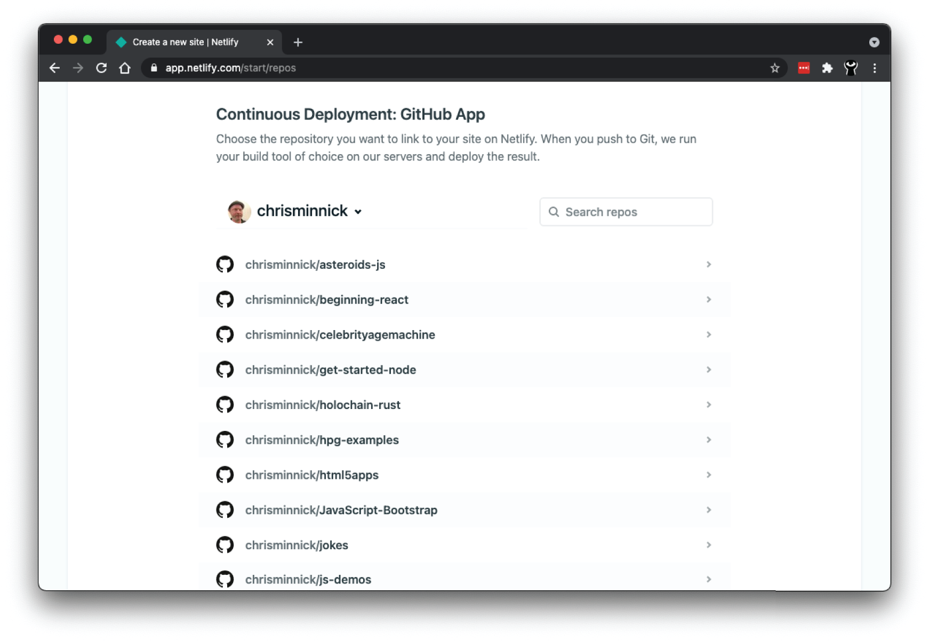Choose the chrisminnick/celebrityagemachine repository
Screen dimensions: 929x641
(x=340, y=335)
